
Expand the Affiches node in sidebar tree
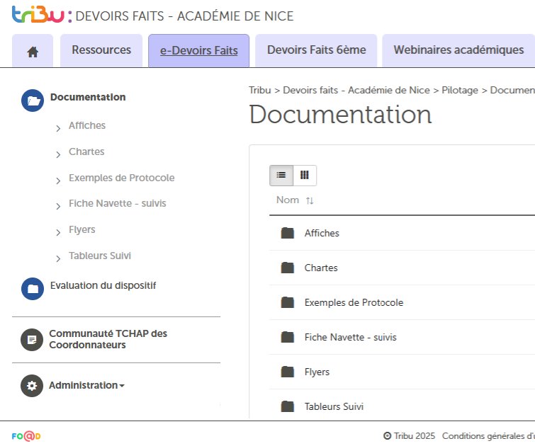click(58, 128)
